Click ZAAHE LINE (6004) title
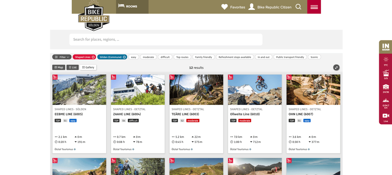Screen dimensions: 392x175 [127, 114]
